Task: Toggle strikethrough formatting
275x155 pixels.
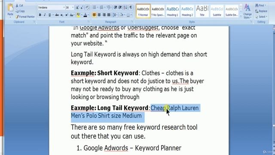Action: point(57,15)
